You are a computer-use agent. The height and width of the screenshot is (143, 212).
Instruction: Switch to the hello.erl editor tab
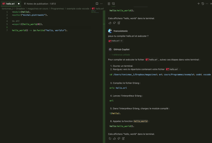pos(10,4)
